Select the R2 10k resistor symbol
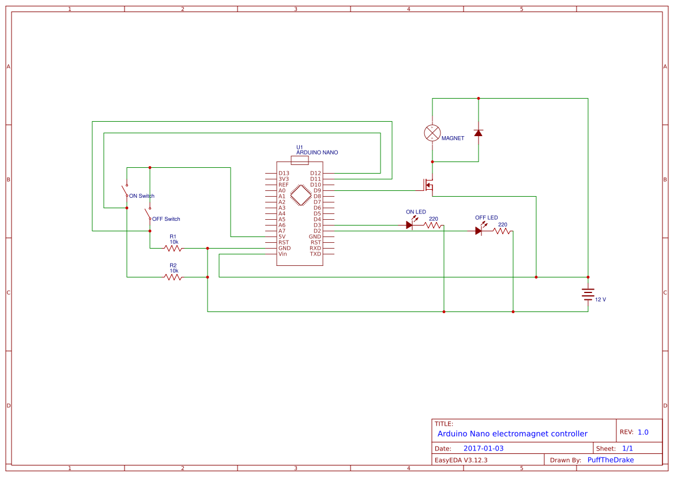This screenshot has width=674, height=477. (172, 276)
